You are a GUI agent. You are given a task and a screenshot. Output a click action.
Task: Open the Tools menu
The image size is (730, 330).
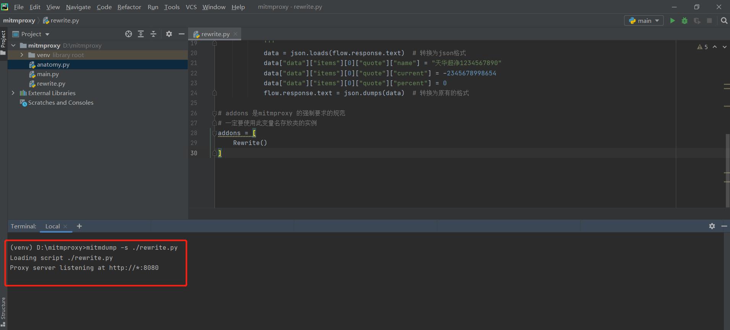(172, 7)
